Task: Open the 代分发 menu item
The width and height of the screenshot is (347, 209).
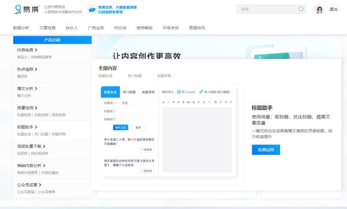Action: [x=120, y=28]
